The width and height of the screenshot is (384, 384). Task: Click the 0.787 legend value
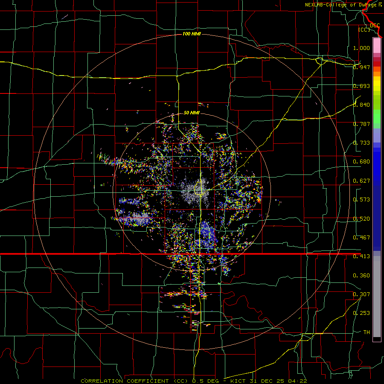361,124
